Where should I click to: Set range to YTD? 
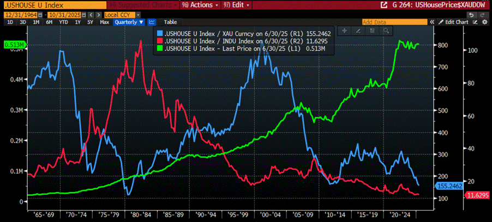(x=63, y=22)
